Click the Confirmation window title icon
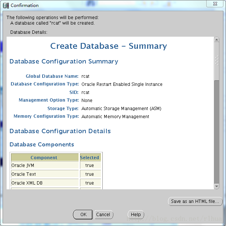Viewport: 226px width, 226px height. coord(6,6)
